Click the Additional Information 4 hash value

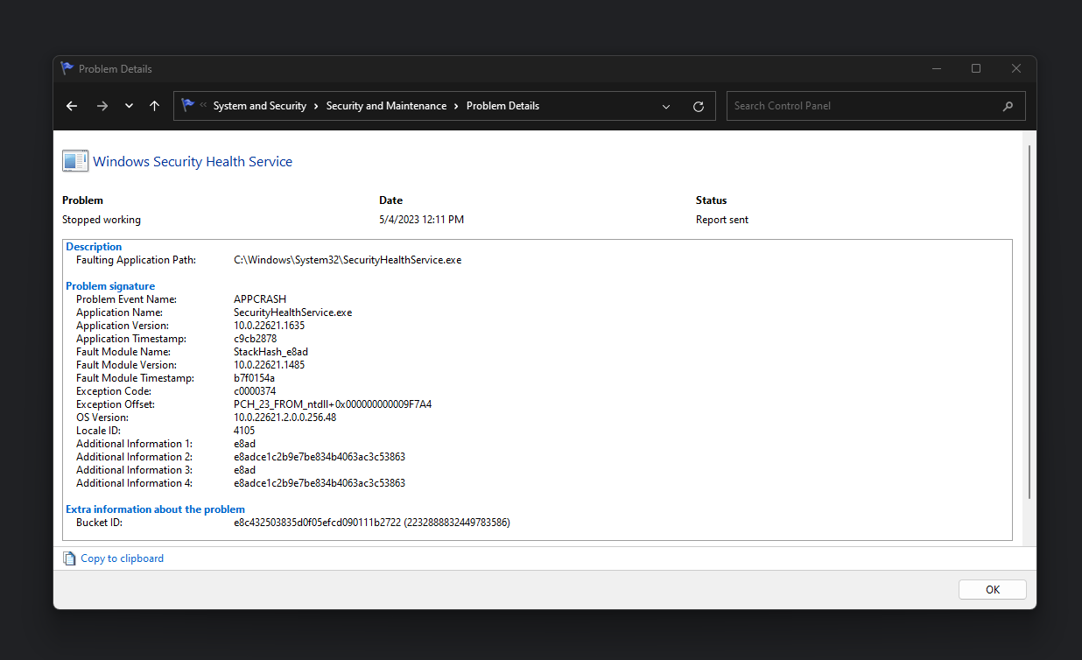point(320,483)
